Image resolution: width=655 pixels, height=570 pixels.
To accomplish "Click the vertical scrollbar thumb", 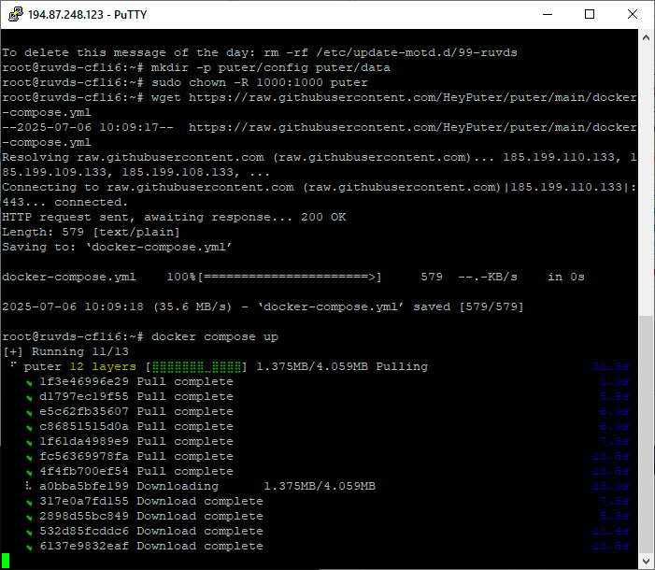I will point(646,435).
